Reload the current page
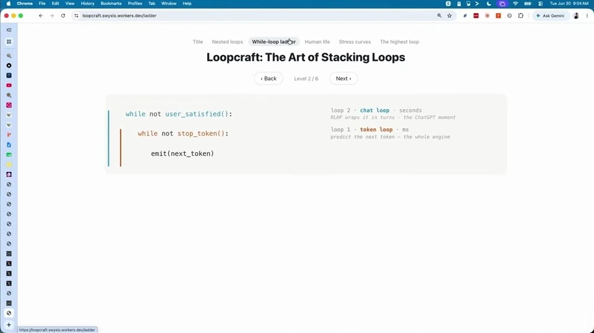Viewport: 594px width, 333px height. tap(63, 15)
